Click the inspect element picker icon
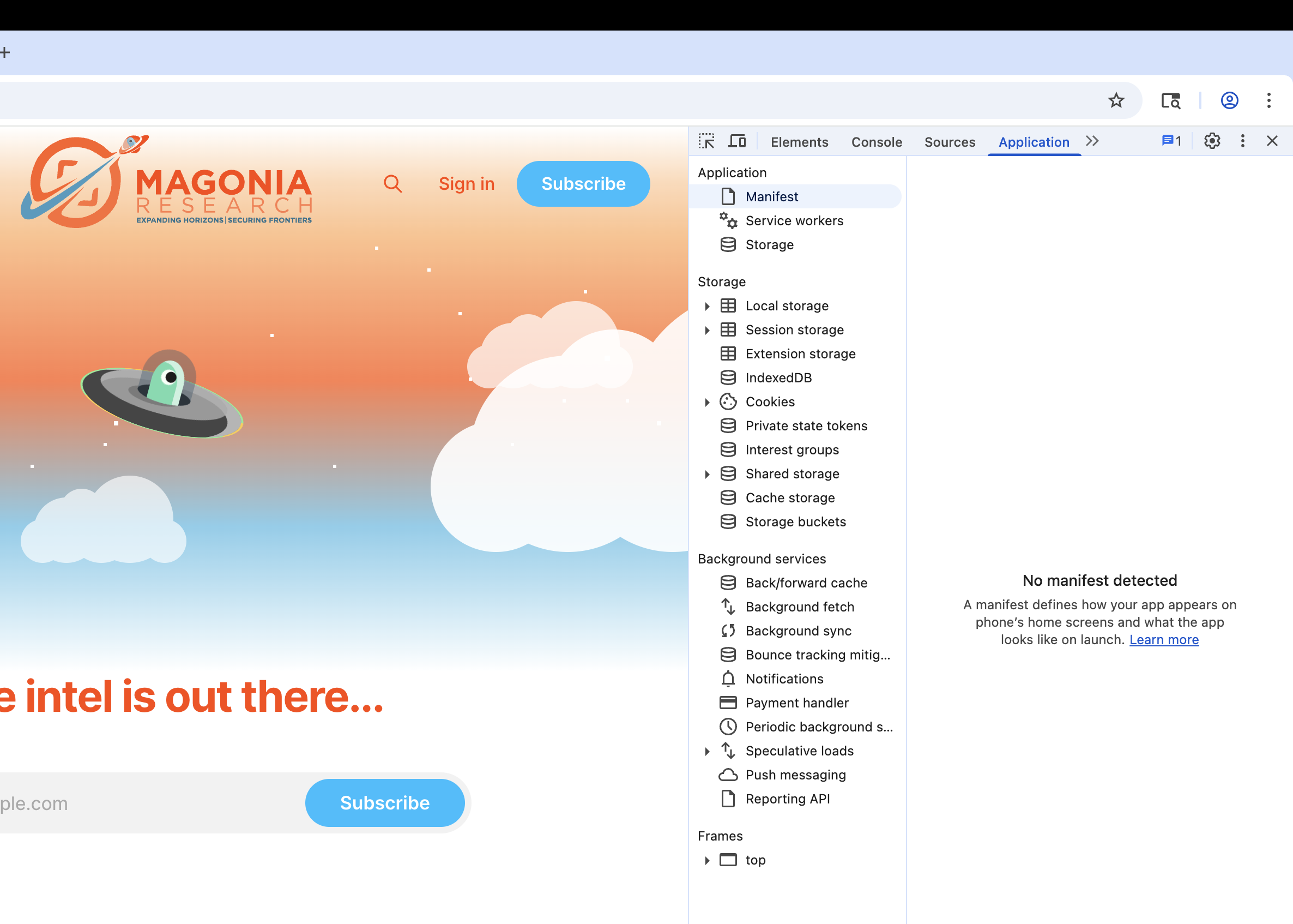This screenshot has height=924, width=1293. click(706, 141)
